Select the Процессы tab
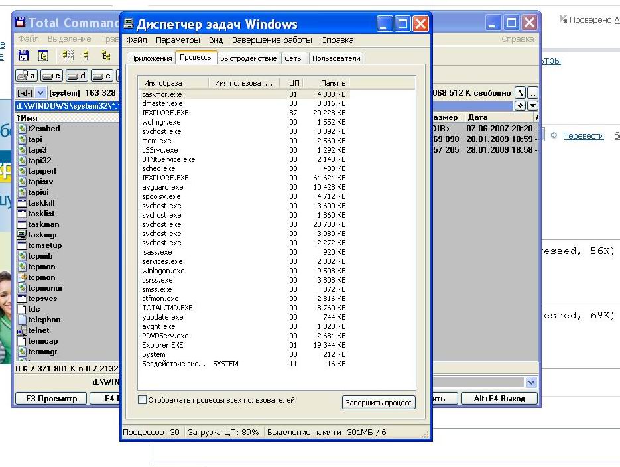This screenshot has height=467, width=620. click(196, 57)
